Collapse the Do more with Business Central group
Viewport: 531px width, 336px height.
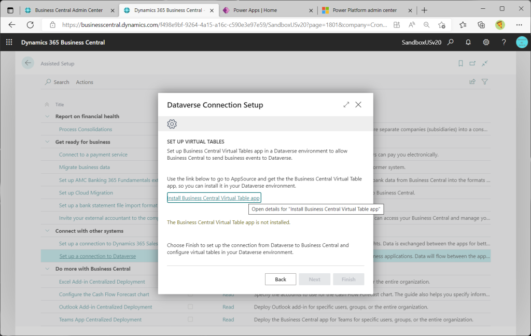47,269
